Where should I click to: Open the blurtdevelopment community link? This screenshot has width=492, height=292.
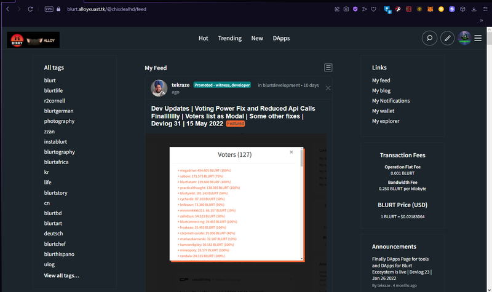point(281,85)
